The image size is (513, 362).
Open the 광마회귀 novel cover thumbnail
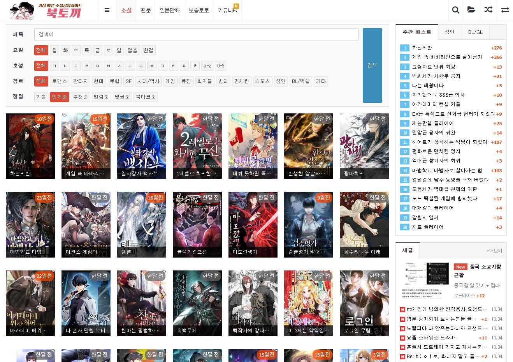[x=364, y=146]
